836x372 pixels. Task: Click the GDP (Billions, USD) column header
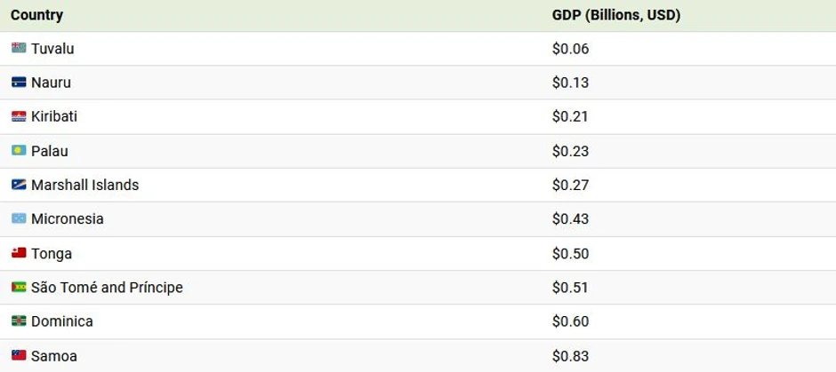(x=615, y=15)
